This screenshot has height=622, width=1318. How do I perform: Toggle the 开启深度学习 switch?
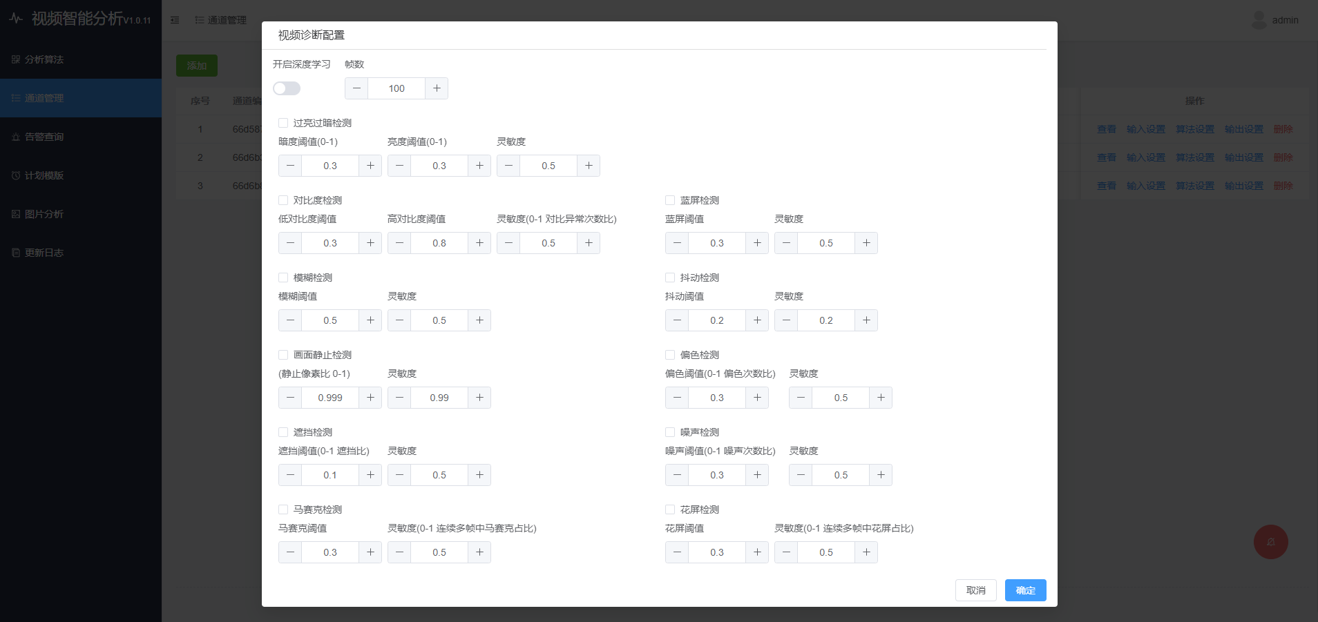click(287, 88)
